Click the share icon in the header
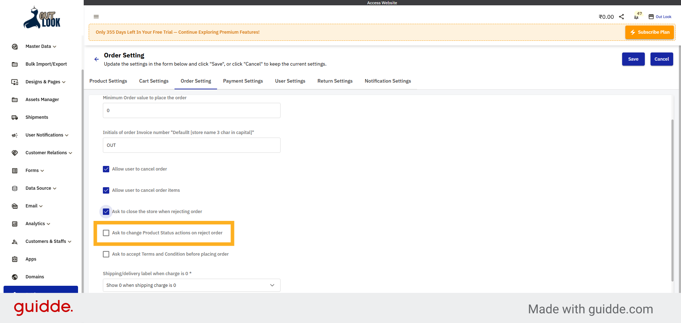Screen dimensions: 681x323 point(621,17)
